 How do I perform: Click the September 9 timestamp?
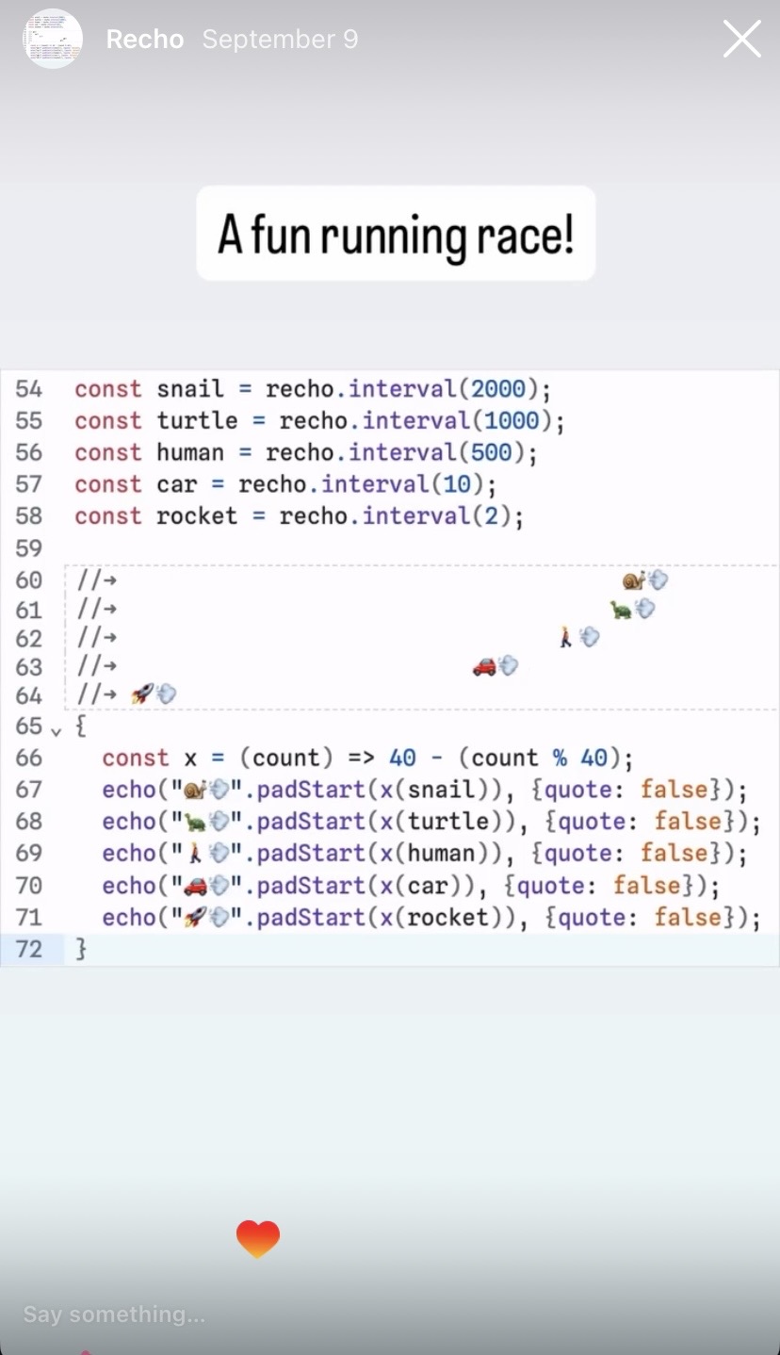pos(280,40)
